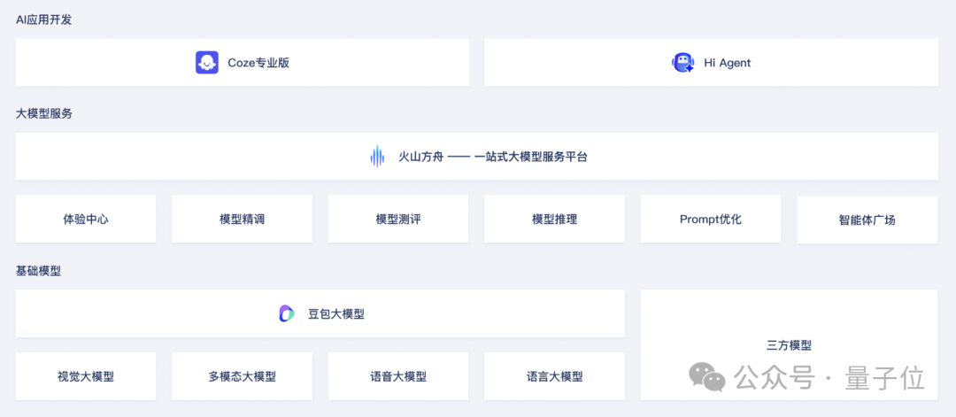Select the 语言大模型 tile

[x=555, y=376]
